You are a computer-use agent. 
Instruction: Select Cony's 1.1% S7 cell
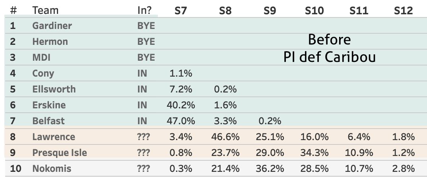tap(181, 73)
